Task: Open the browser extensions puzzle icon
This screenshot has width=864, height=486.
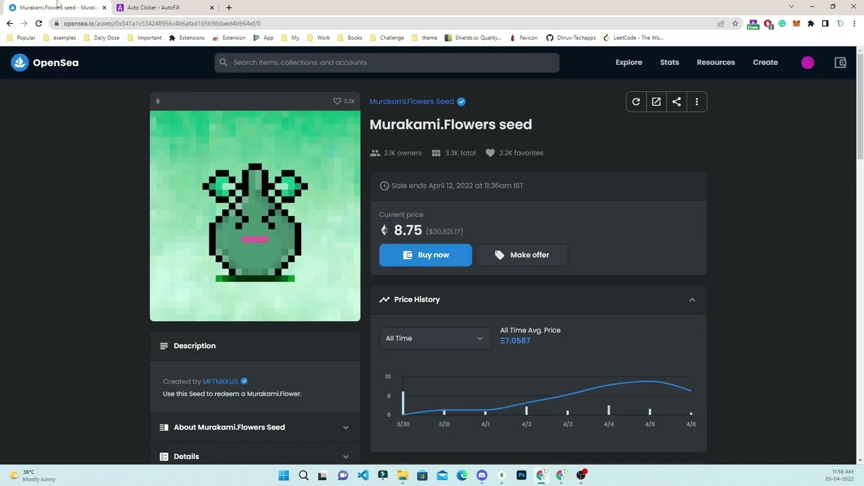Action: pos(811,24)
